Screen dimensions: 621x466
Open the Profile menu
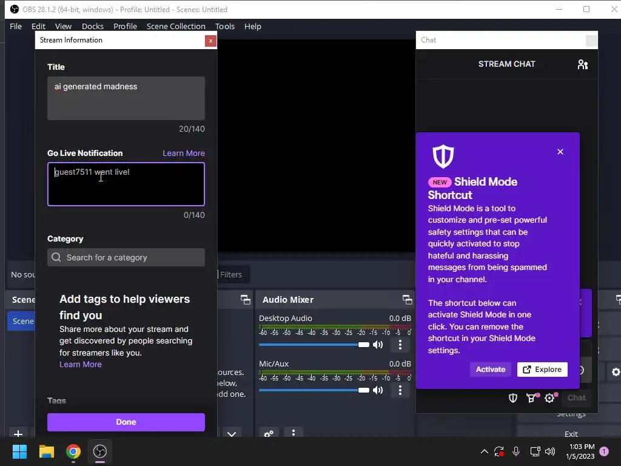pyautogui.click(x=125, y=27)
